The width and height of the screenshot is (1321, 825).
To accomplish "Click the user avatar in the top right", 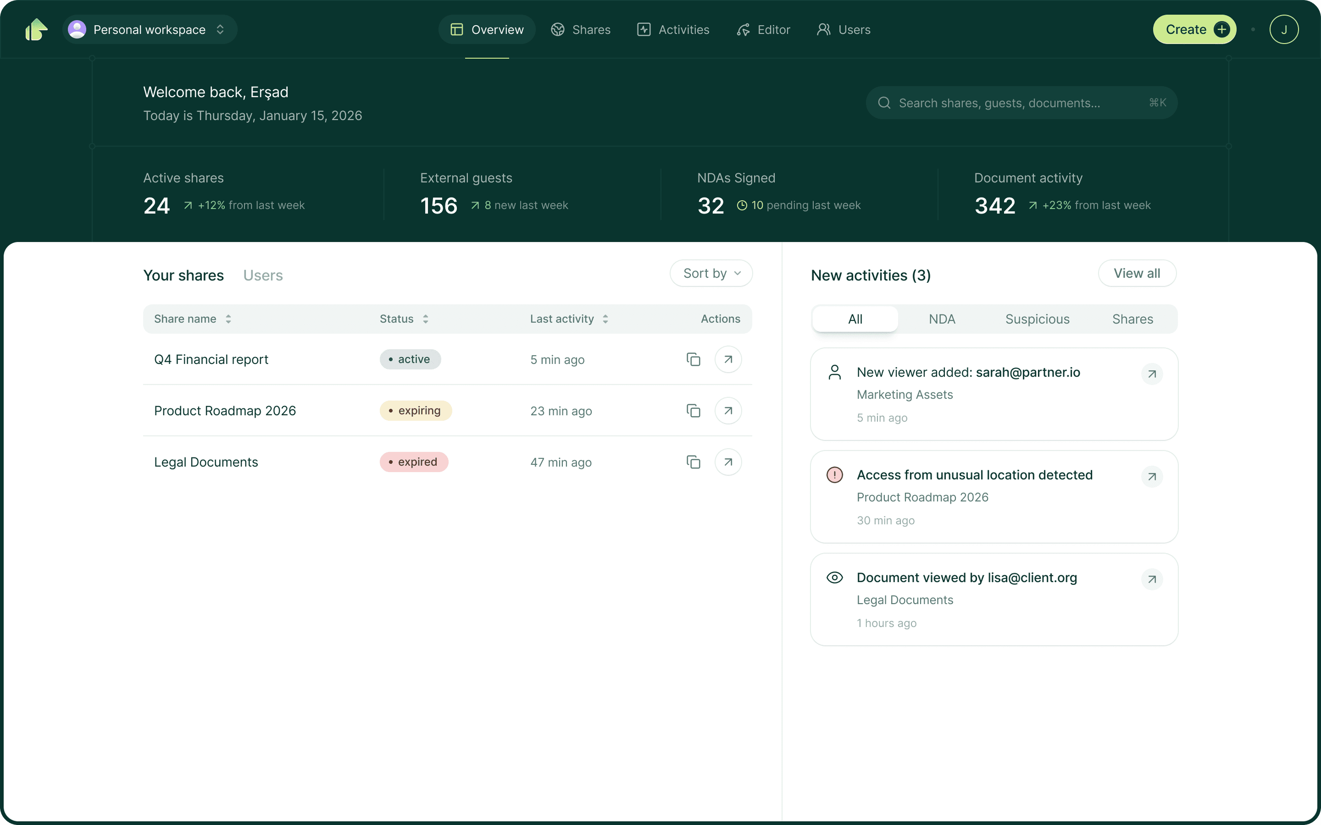I will pos(1284,29).
